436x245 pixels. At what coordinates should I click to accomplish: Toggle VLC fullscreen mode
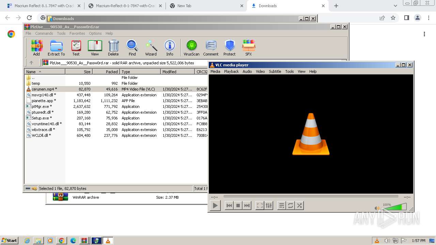coord(260,206)
